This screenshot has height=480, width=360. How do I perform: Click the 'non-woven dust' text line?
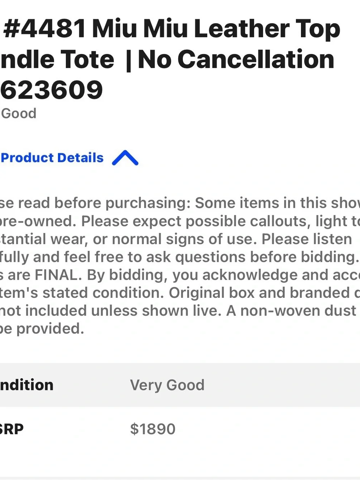click(x=298, y=311)
